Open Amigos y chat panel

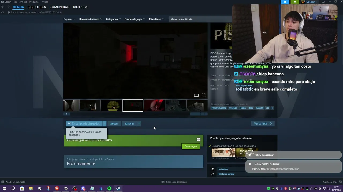(332, 182)
